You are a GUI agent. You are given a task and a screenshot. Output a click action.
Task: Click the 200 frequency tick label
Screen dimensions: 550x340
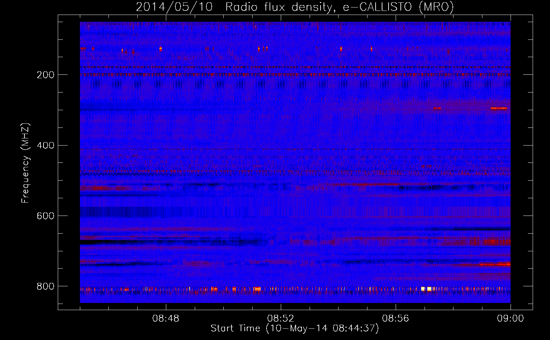(x=46, y=75)
